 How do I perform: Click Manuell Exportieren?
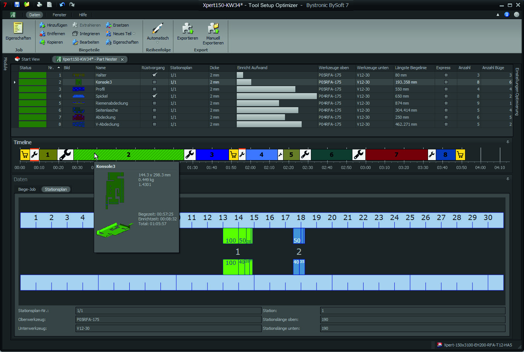click(213, 34)
